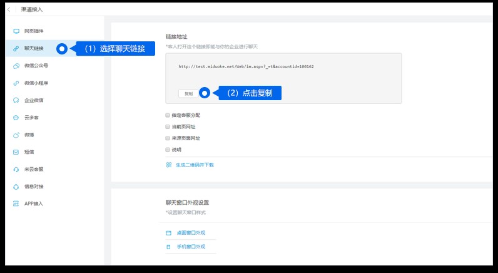Screen dimensions: 498x273
Task: Click the 链接地址 heading
Action: click(x=176, y=36)
